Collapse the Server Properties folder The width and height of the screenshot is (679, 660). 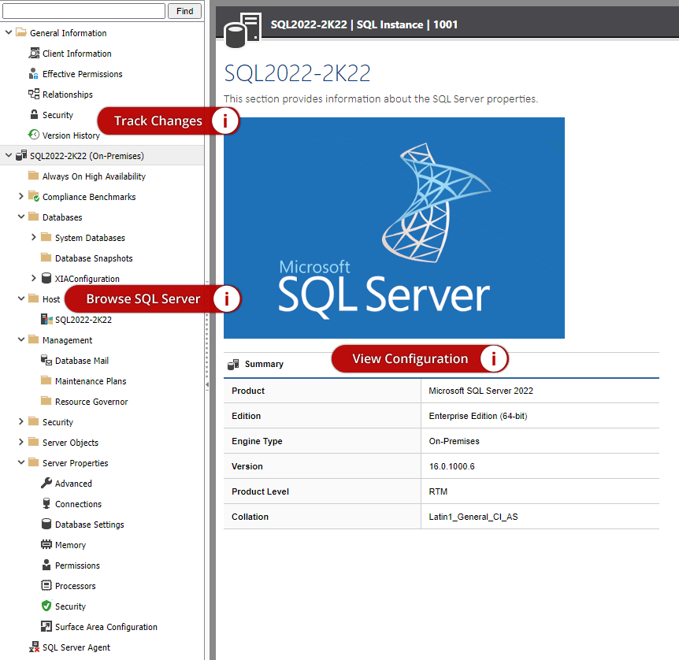click(20, 462)
